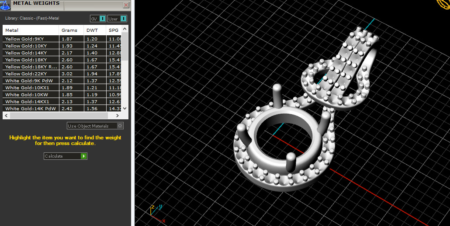Viewport: 450px width, 226px height.
Task: Click the 1.94 DWT value
Action: 92,74
